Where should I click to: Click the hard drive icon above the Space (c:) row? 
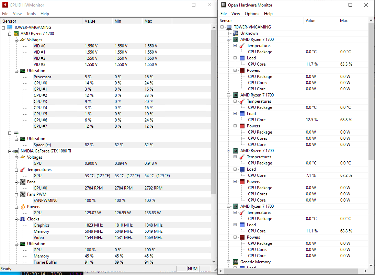pos(16,133)
